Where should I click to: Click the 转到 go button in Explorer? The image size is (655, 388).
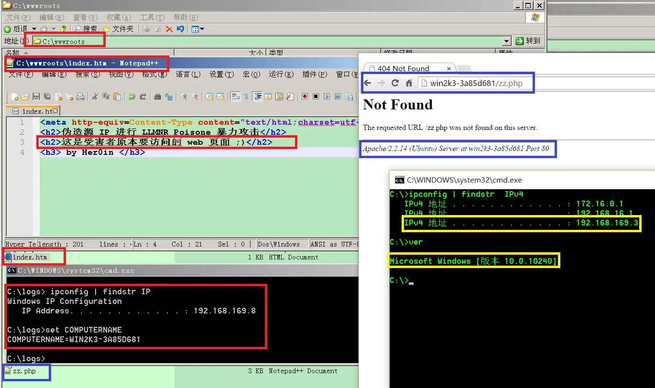[x=528, y=41]
